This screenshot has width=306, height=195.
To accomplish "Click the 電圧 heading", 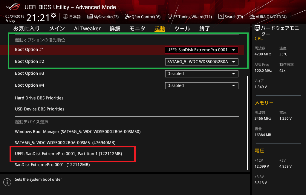I will coord(259,151).
